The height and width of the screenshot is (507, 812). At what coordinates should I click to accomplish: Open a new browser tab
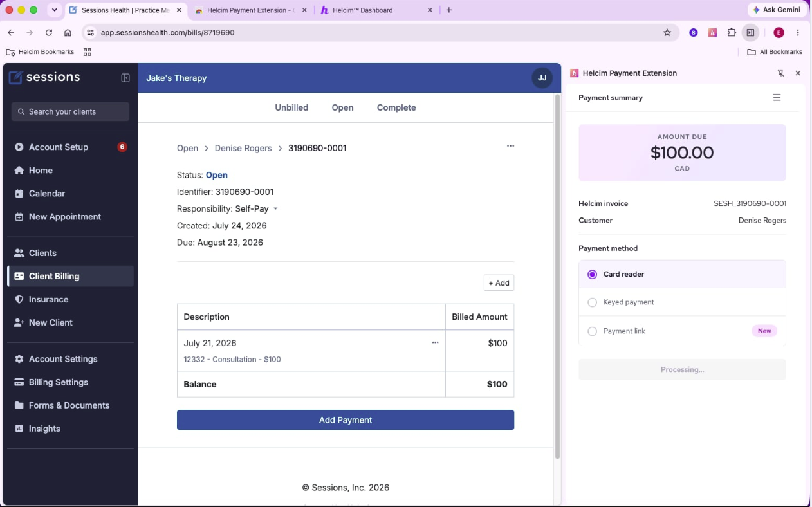(449, 10)
